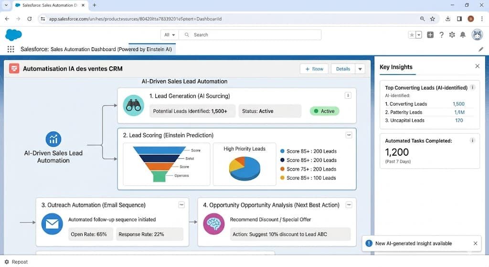Click the green Active status badge
This screenshot has height=267, width=489.
click(x=324, y=111)
